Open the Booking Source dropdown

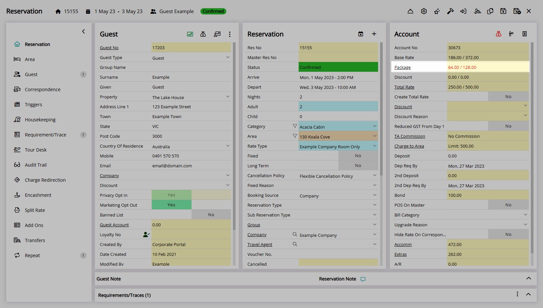pyautogui.click(x=338, y=195)
